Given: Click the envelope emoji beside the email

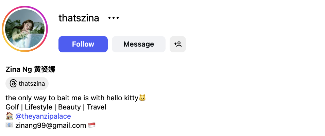Looking at the screenshot, I should 10,125.
